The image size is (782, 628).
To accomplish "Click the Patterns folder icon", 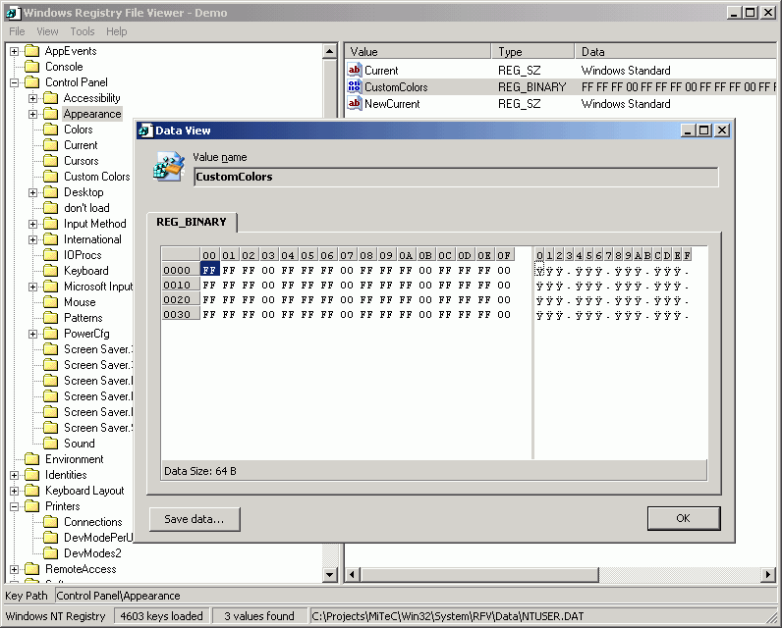I will click(x=50, y=318).
